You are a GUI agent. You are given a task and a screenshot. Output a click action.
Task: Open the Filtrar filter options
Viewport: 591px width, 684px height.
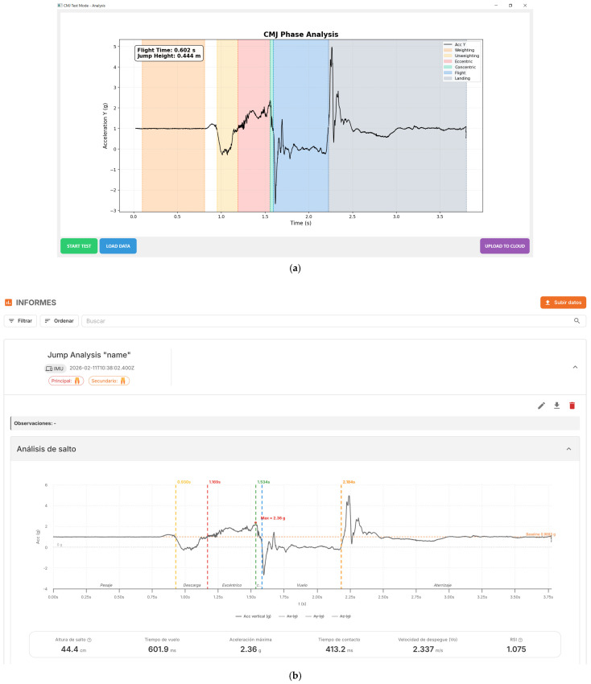coord(20,320)
